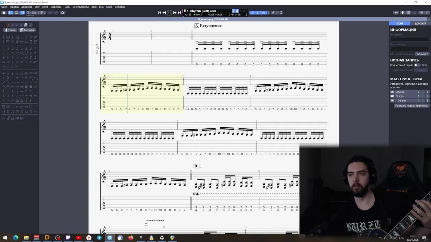431x242 pixels.
Task: Skip forward to next bar
Action: [x=175, y=12]
